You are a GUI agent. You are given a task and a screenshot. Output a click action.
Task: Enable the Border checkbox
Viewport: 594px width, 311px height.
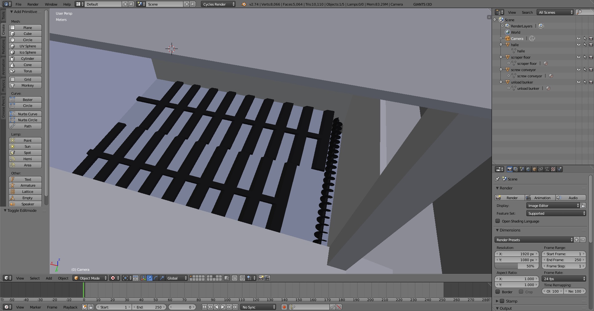[498, 292]
